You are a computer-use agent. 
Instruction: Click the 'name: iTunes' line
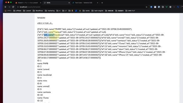[x=43, y=98]
